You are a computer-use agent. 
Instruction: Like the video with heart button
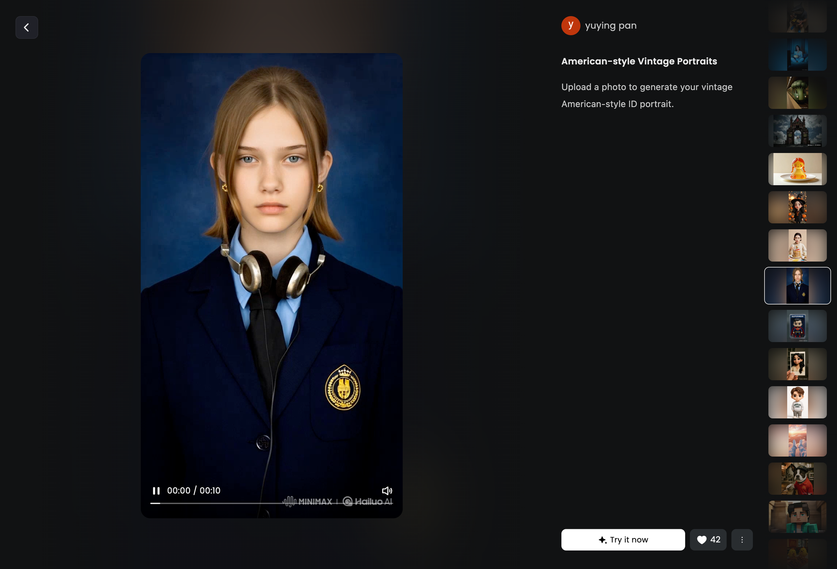pos(708,540)
